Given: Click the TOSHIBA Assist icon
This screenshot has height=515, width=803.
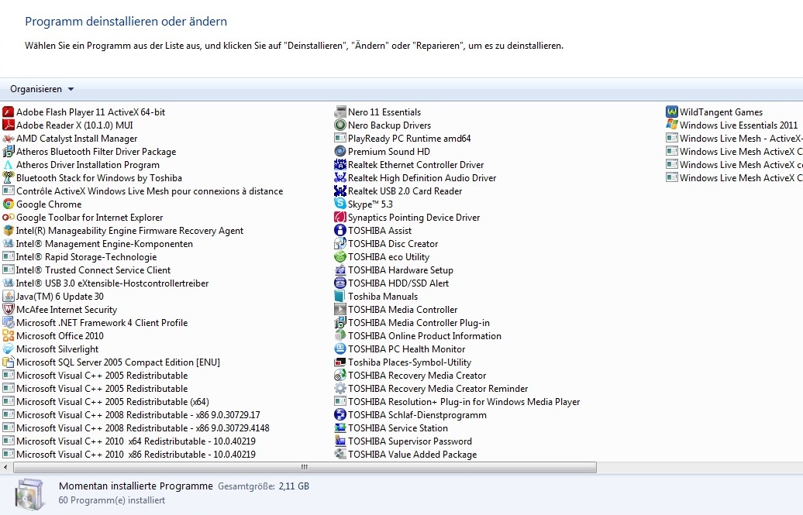Looking at the screenshot, I should point(340,230).
